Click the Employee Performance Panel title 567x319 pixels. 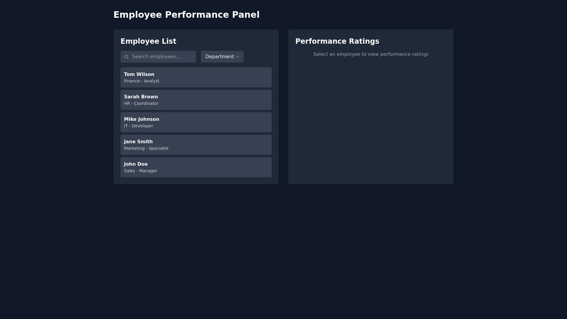click(x=186, y=14)
